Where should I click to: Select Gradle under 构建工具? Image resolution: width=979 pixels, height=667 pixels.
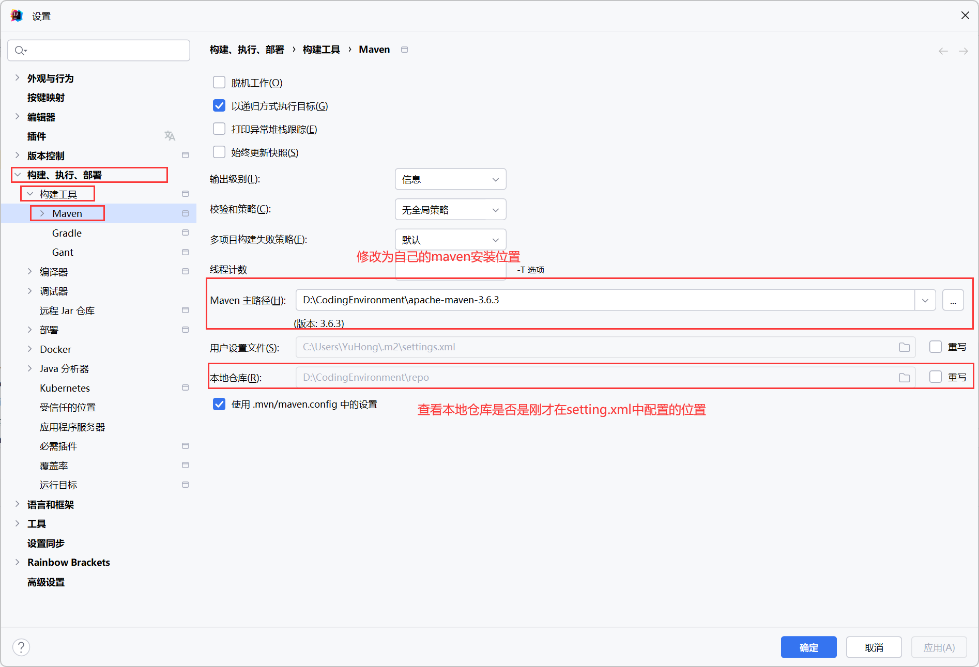(x=67, y=233)
